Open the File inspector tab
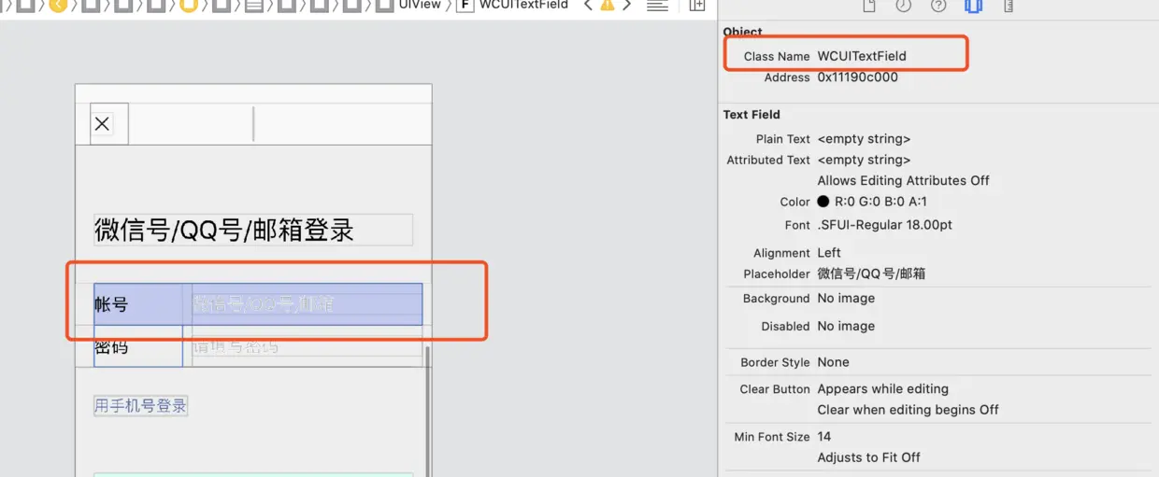The width and height of the screenshot is (1159, 477). coord(869,6)
